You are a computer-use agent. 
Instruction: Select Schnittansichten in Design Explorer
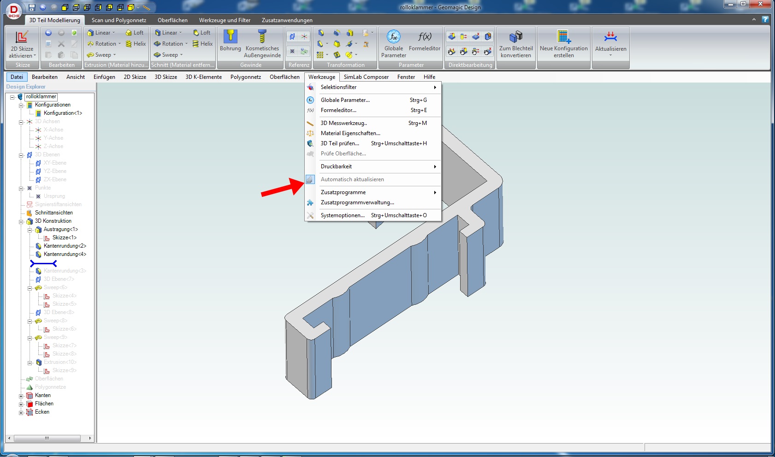coord(54,213)
